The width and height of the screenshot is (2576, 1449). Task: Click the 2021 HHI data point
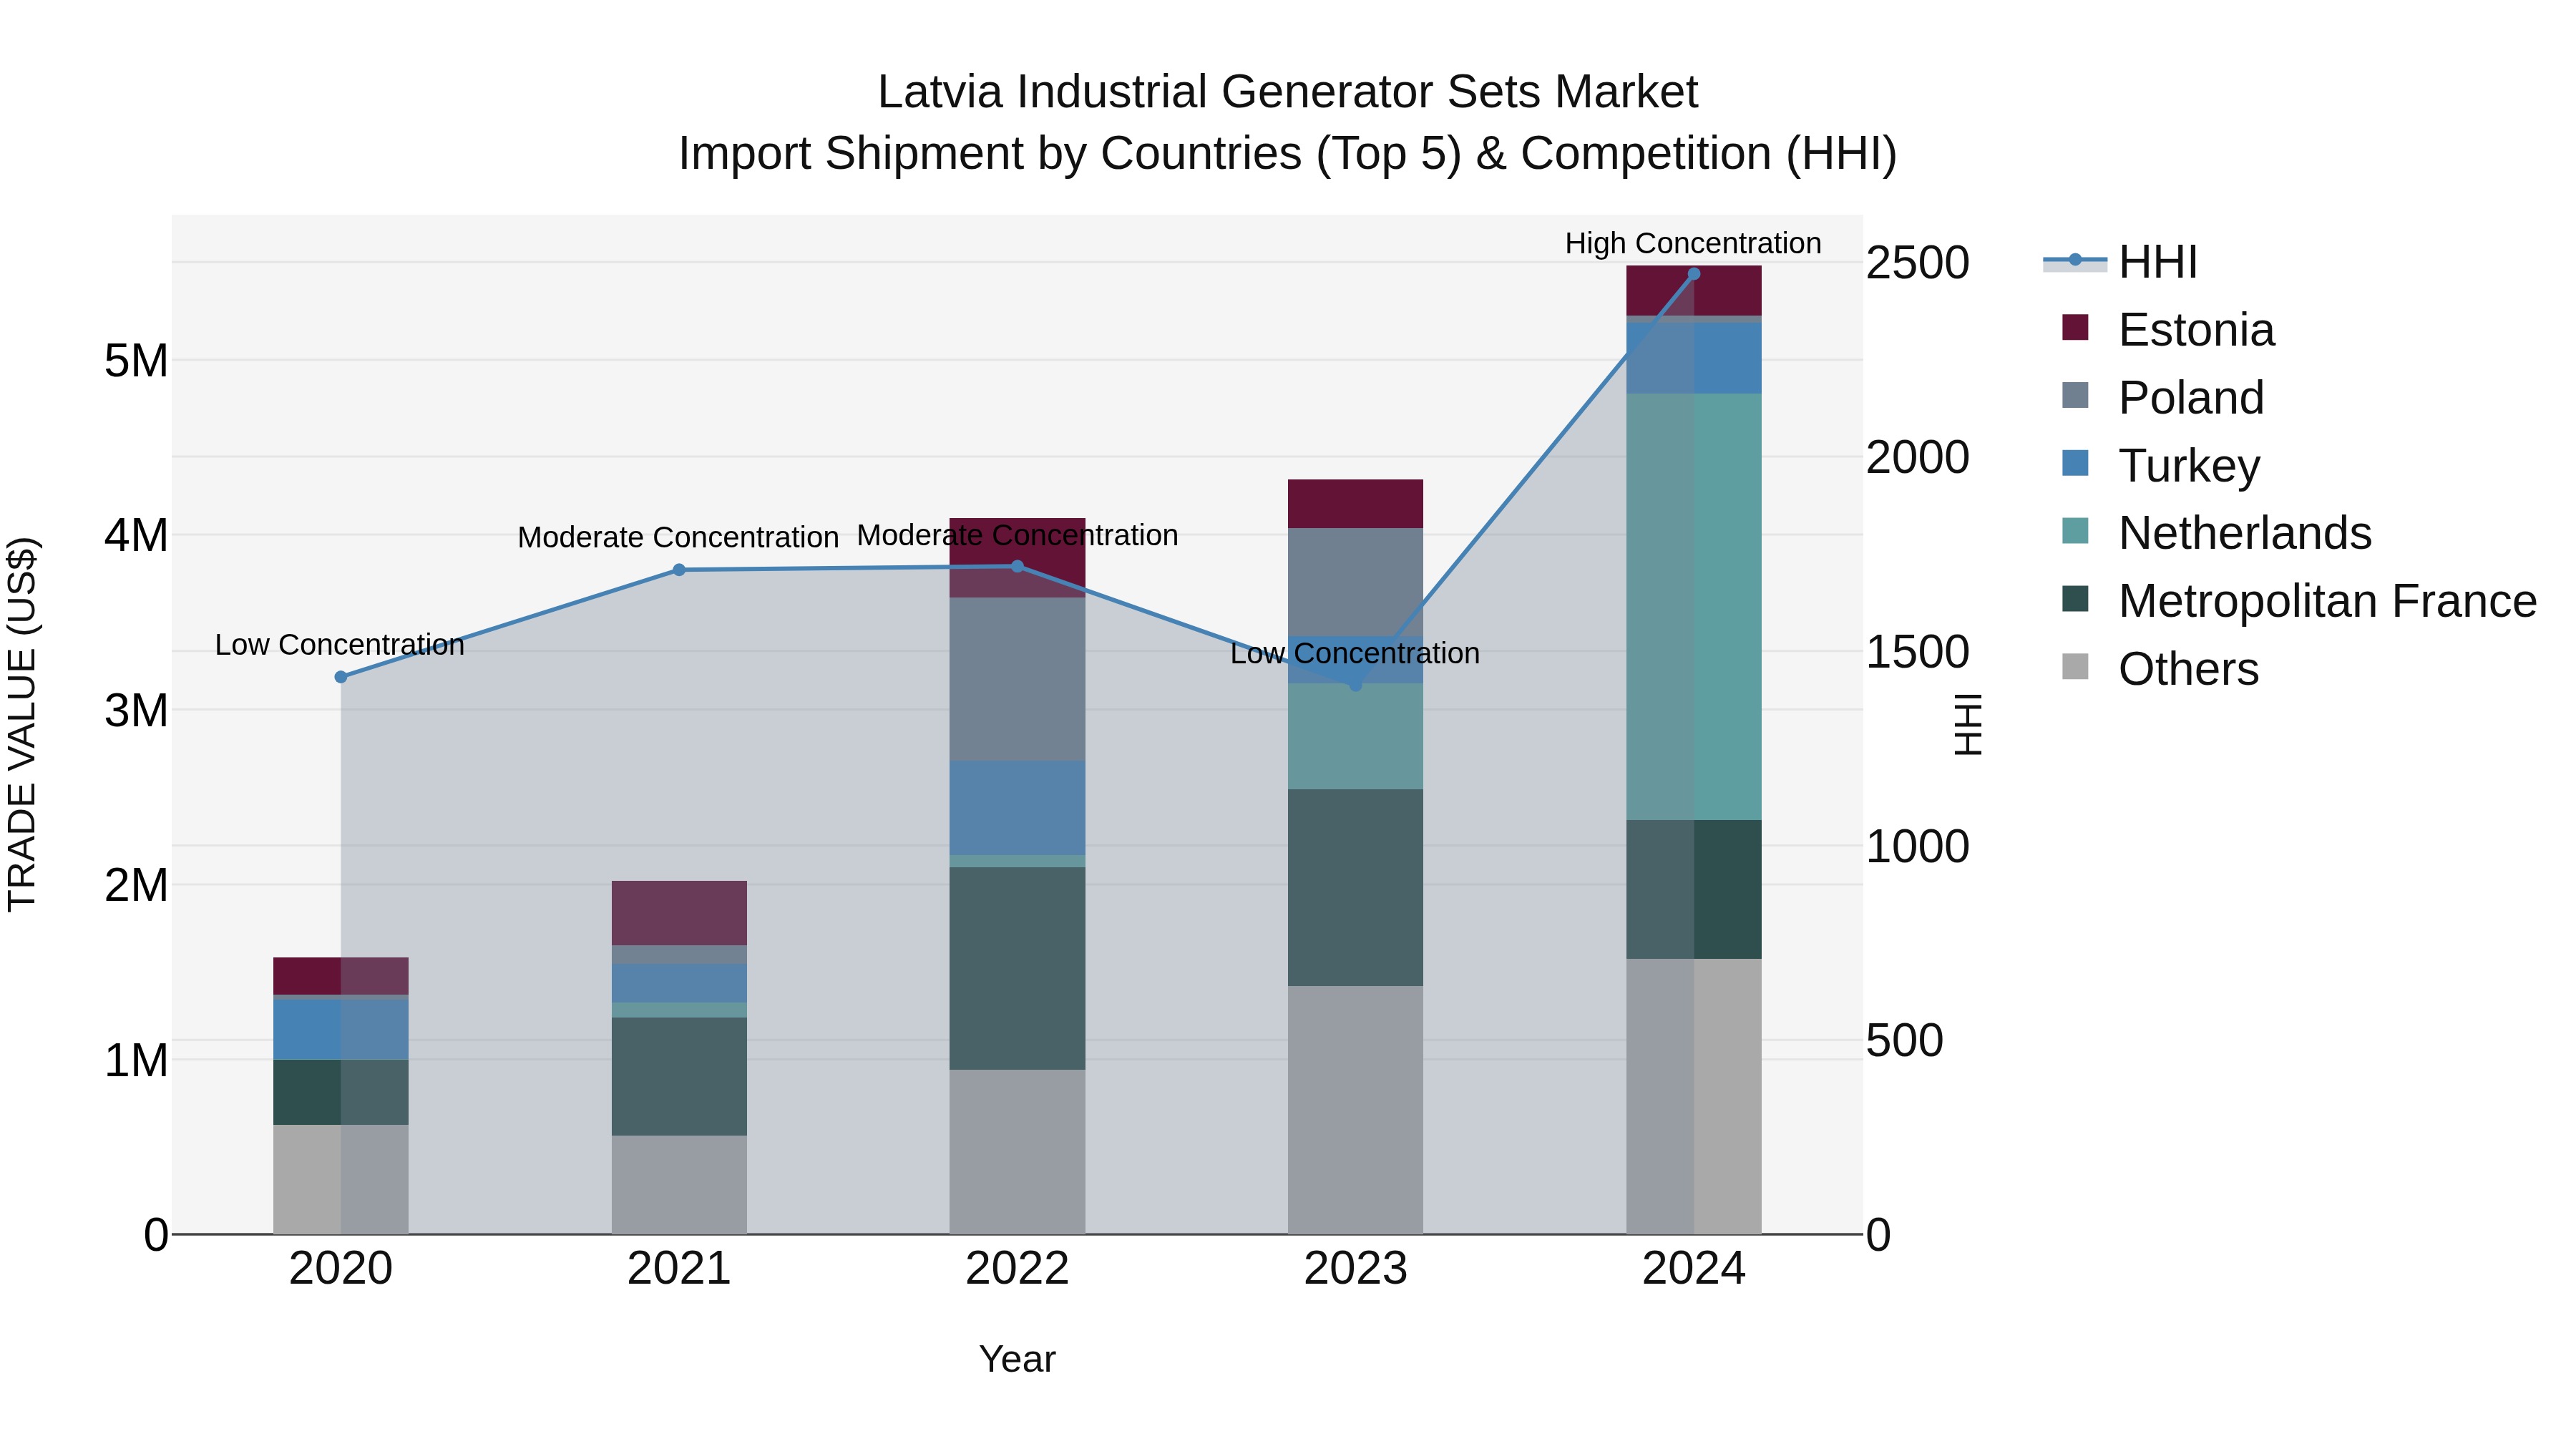679,570
